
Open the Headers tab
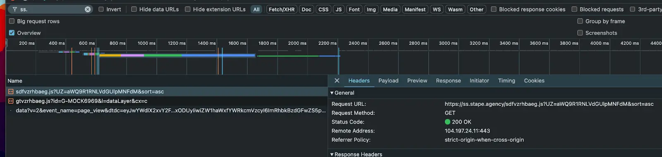tap(359, 81)
